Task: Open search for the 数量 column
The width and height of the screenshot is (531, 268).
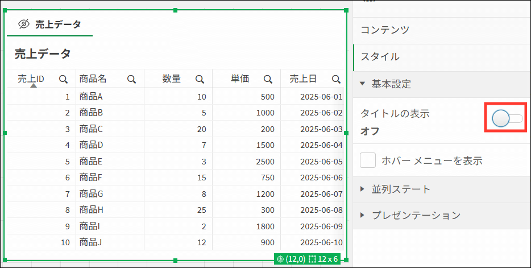Action: pyautogui.click(x=200, y=79)
